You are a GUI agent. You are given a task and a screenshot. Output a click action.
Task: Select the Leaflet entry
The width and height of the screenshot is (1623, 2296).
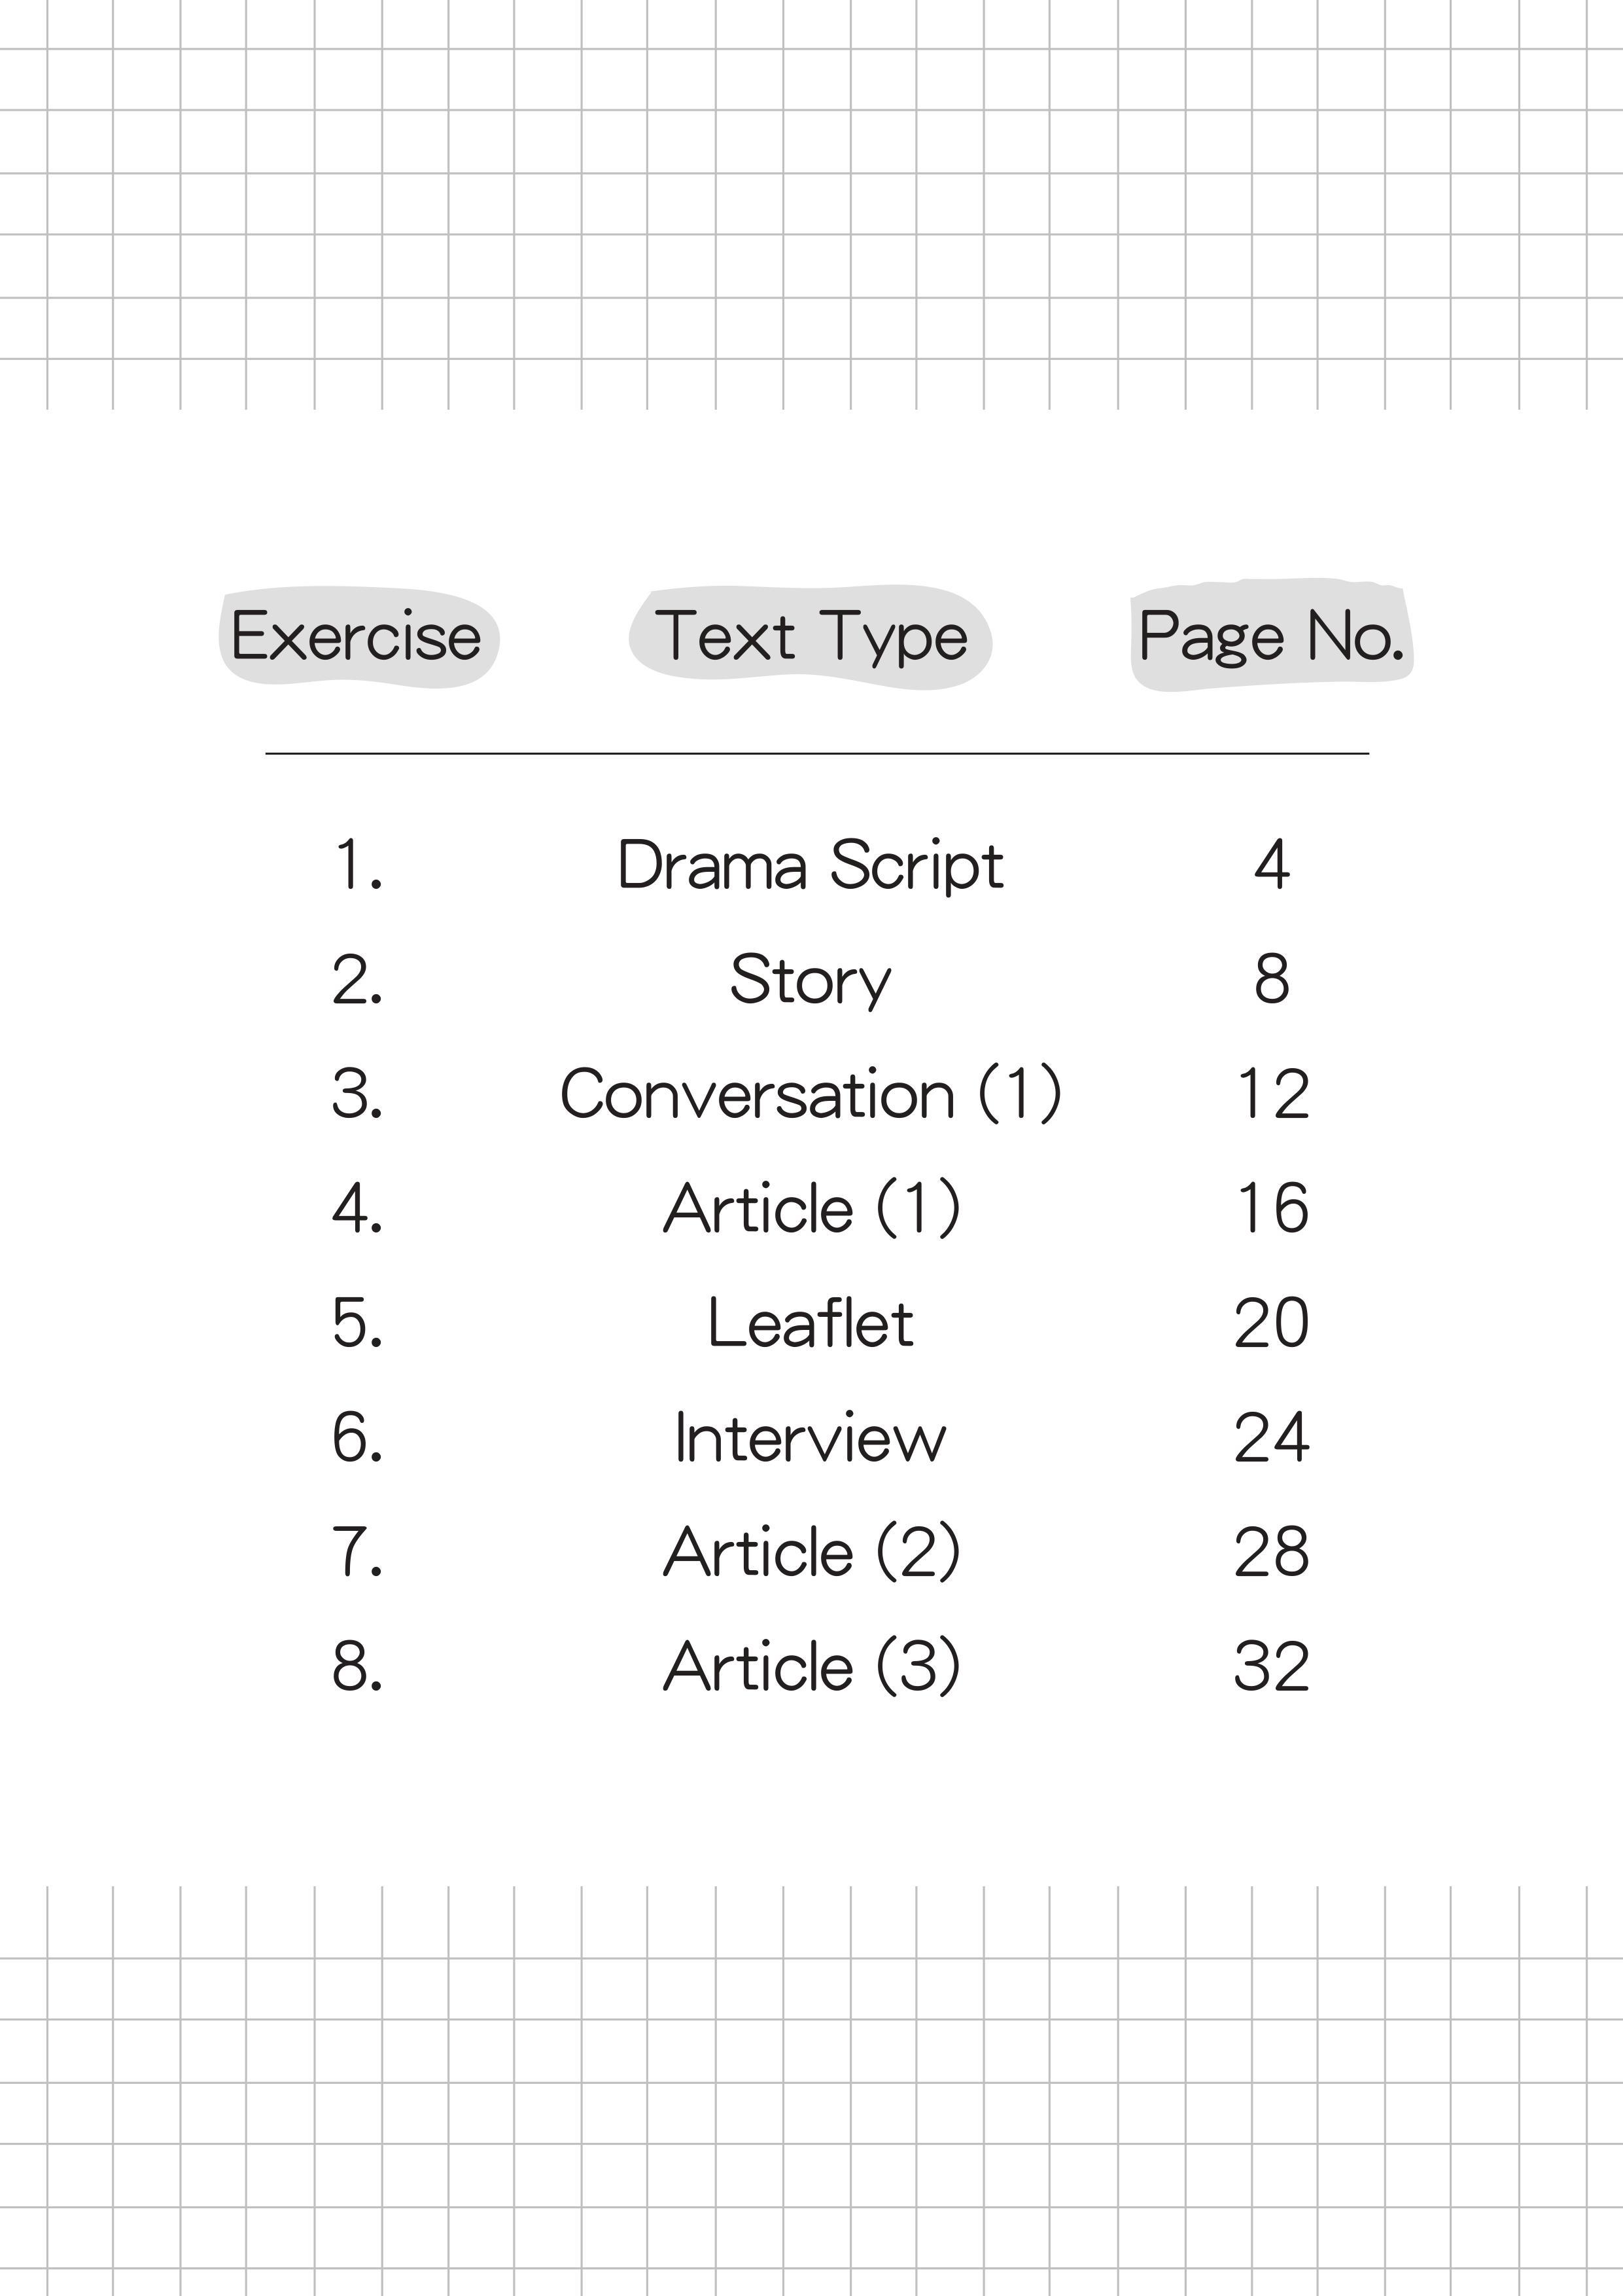point(811,1323)
